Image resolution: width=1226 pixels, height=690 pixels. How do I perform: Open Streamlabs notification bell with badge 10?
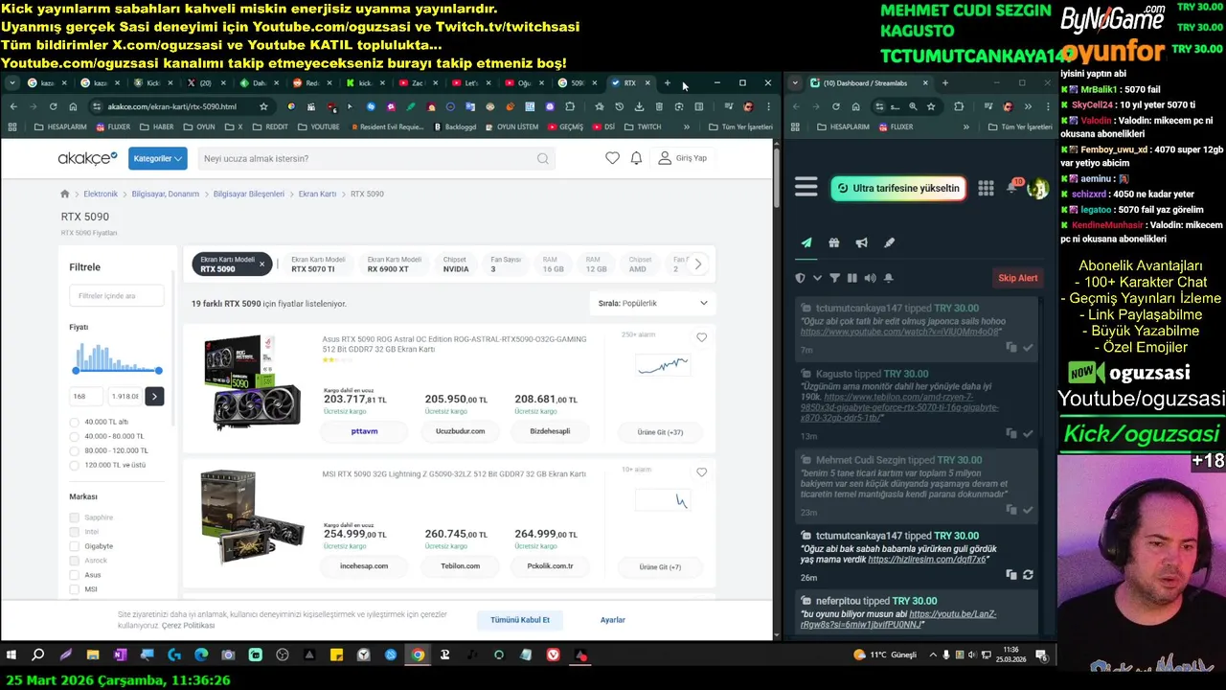pyautogui.click(x=1012, y=187)
